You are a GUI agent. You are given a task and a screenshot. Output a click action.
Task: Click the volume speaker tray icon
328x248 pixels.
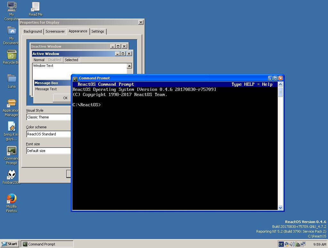point(292,244)
